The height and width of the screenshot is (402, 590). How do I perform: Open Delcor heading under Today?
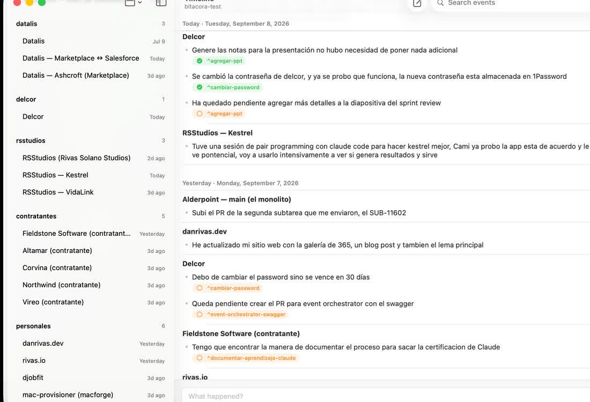point(194,37)
